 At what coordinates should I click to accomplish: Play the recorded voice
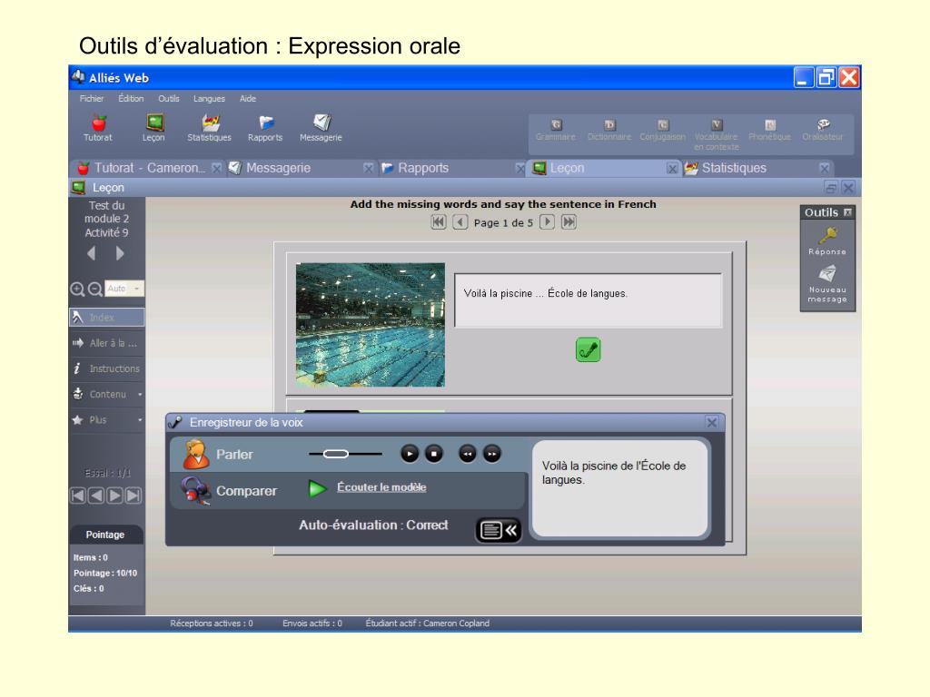pos(410,454)
